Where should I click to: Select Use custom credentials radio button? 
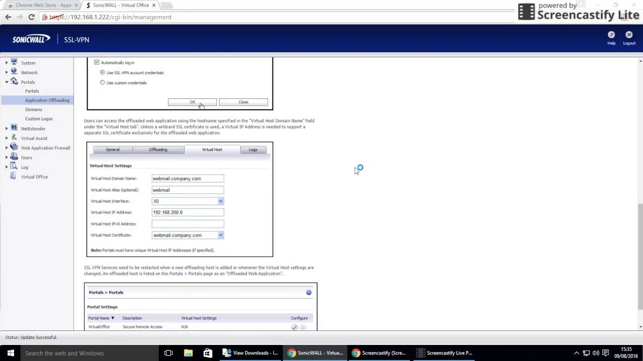click(102, 82)
